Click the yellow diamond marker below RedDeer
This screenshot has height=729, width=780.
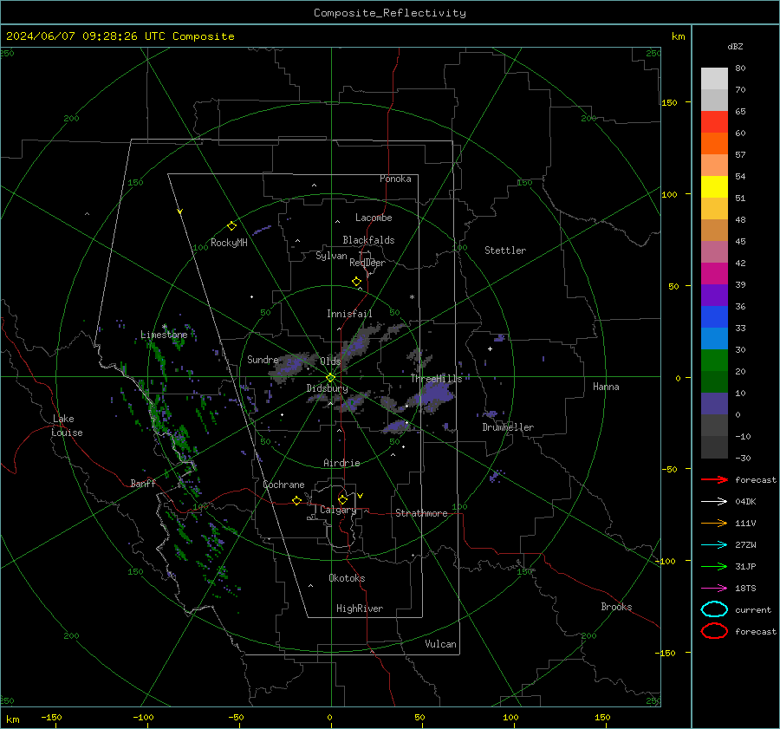(357, 282)
